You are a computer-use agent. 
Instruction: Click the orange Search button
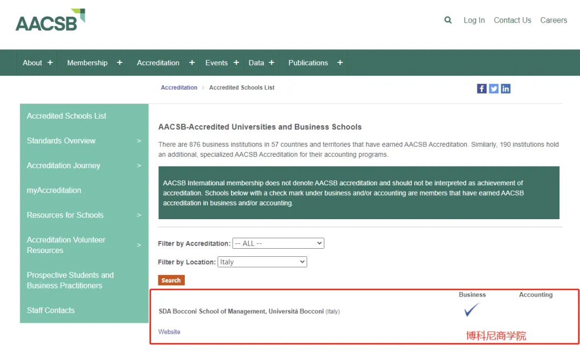tap(171, 280)
